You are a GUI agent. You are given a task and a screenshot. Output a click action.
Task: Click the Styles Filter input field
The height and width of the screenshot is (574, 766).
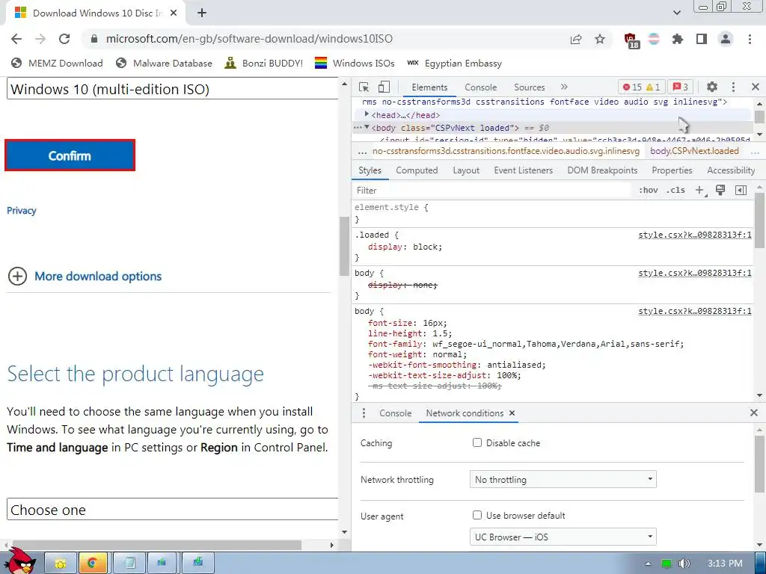tap(492, 191)
